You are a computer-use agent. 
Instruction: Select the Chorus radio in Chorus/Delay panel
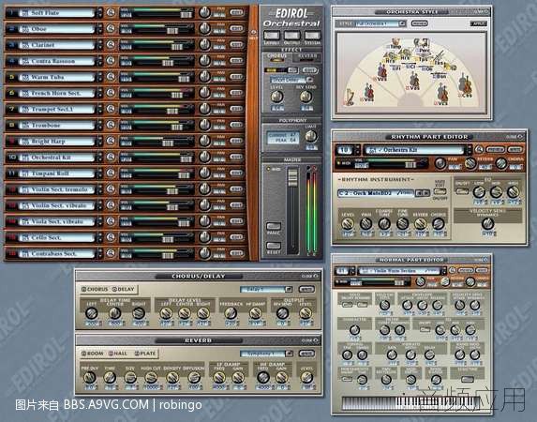(x=95, y=290)
